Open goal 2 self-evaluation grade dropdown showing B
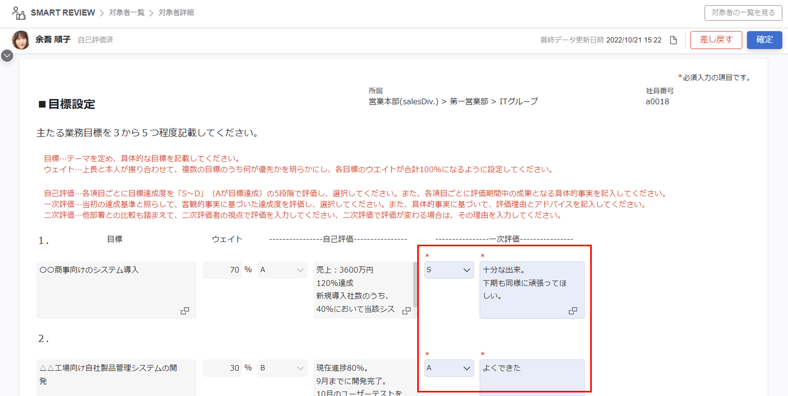Screen dimensions: 788x396 [x=282, y=368]
